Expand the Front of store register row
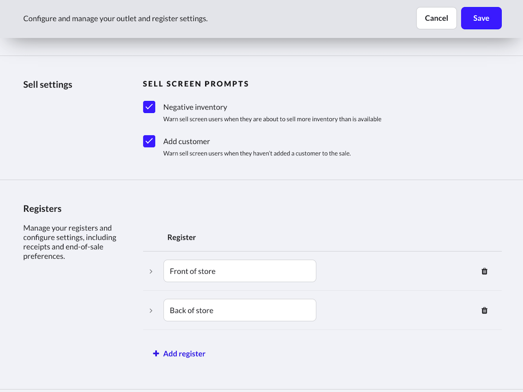Screen dimensions: 523x392 pos(151,272)
